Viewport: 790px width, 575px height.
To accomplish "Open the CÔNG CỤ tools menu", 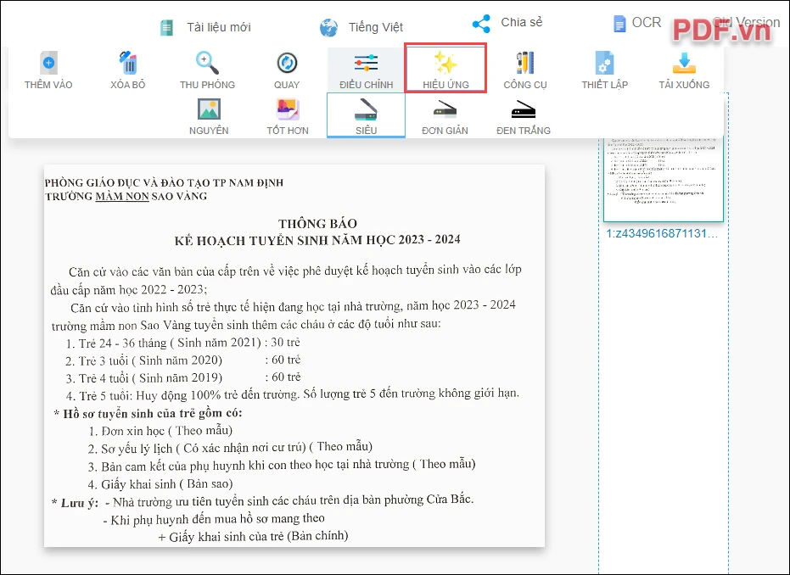I will (525, 70).
